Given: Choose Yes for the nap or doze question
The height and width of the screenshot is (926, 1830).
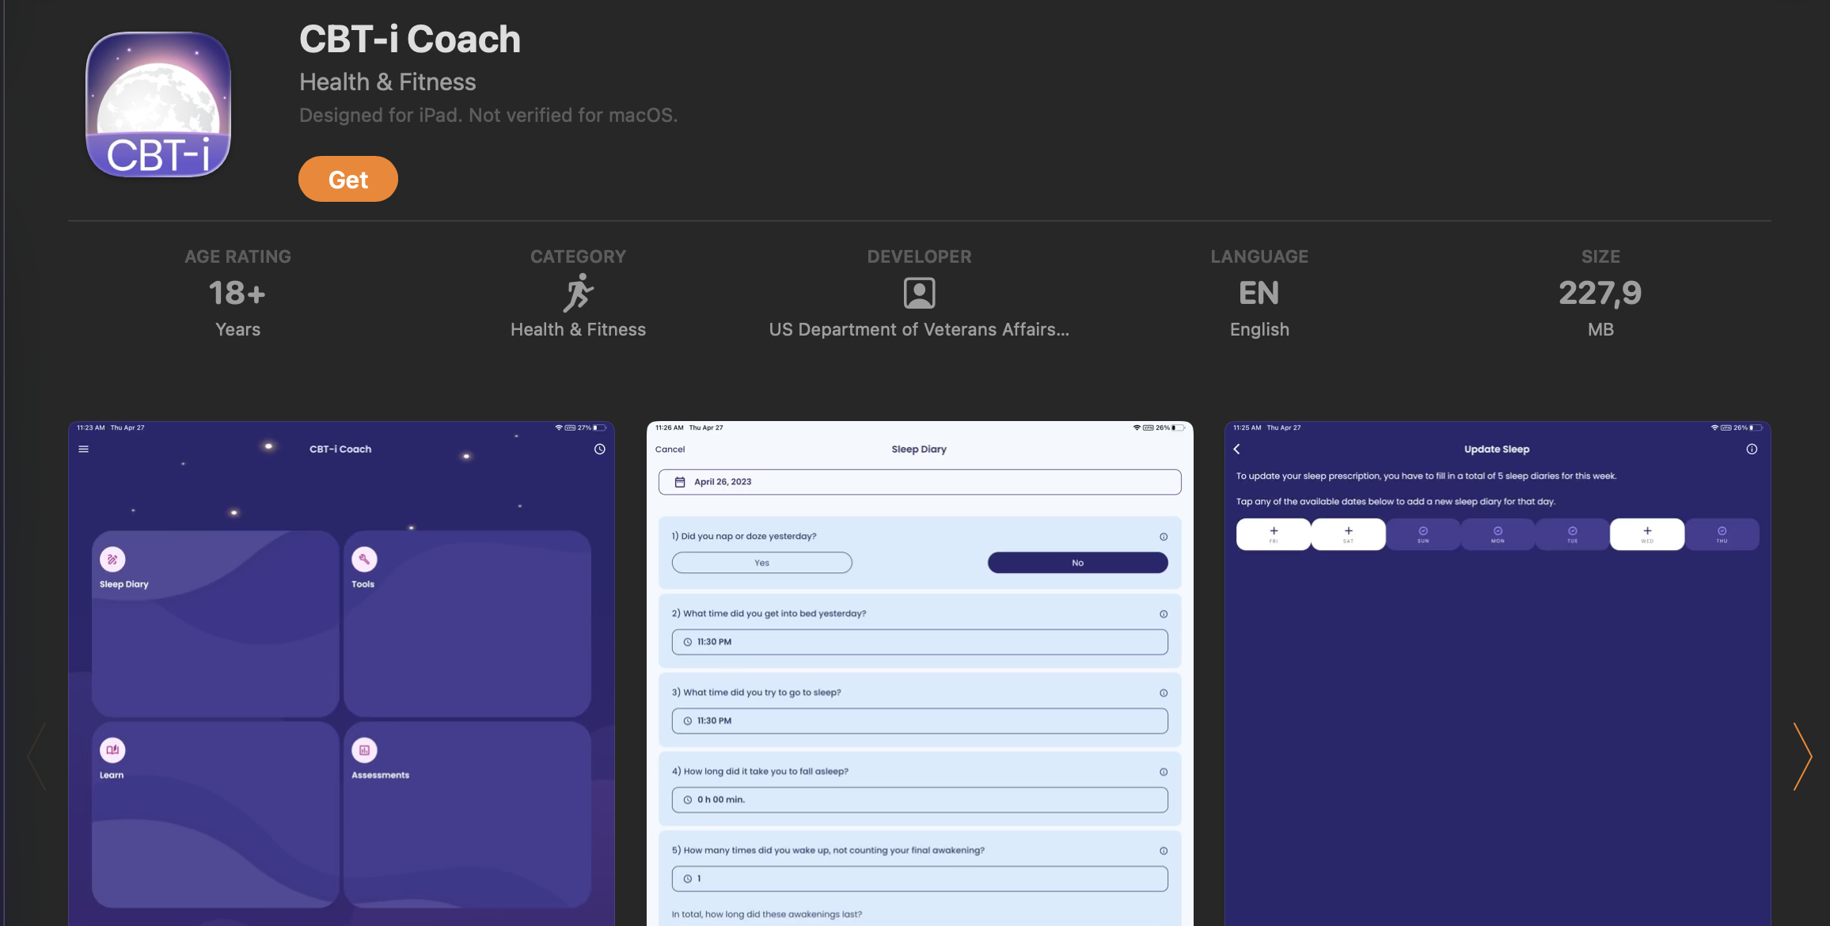Looking at the screenshot, I should [762, 563].
